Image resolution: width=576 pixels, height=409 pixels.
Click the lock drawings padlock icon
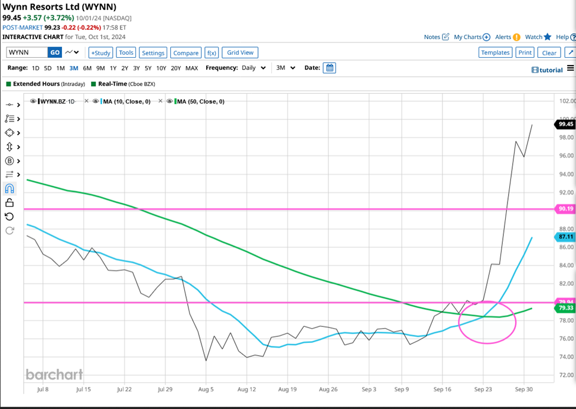(9, 203)
